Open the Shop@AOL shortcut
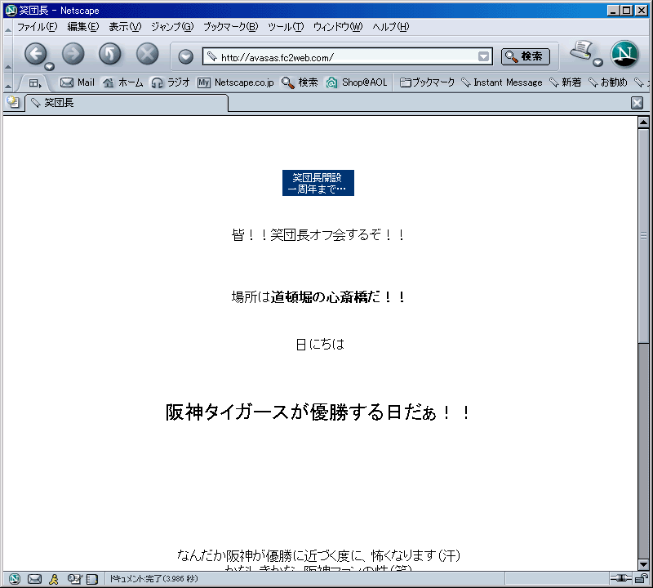 pos(357,82)
